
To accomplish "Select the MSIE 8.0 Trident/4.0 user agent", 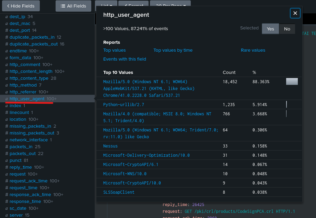I will pyautogui.click(x=157, y=117).
